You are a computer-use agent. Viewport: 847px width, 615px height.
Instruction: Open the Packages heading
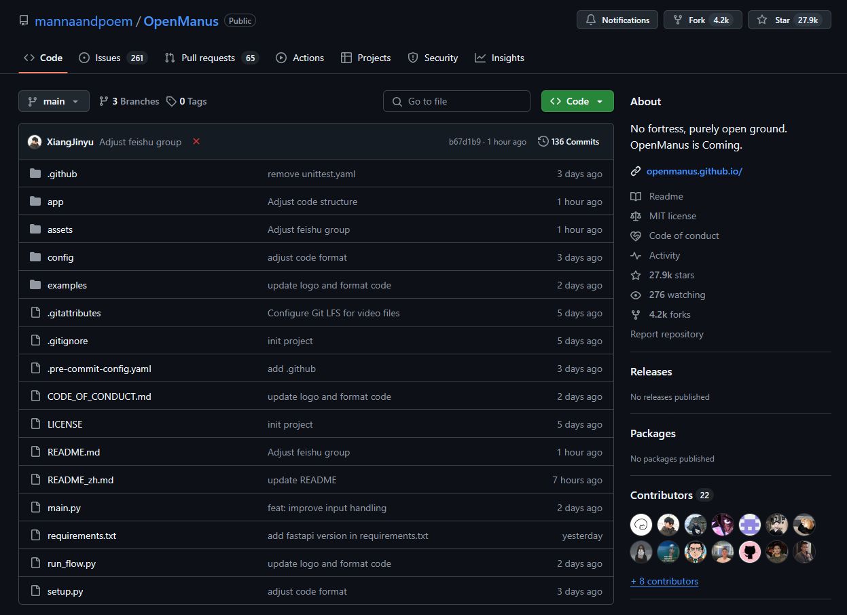click(653, 434)
